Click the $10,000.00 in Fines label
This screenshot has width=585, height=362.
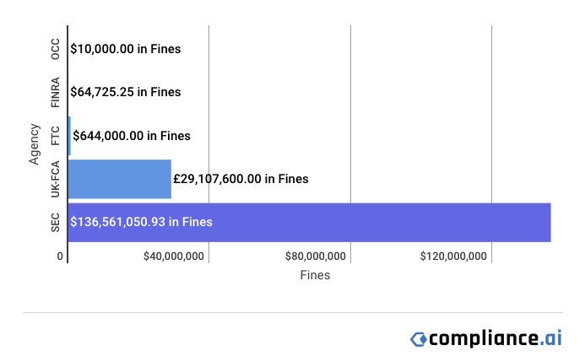(x=126, y=49)
